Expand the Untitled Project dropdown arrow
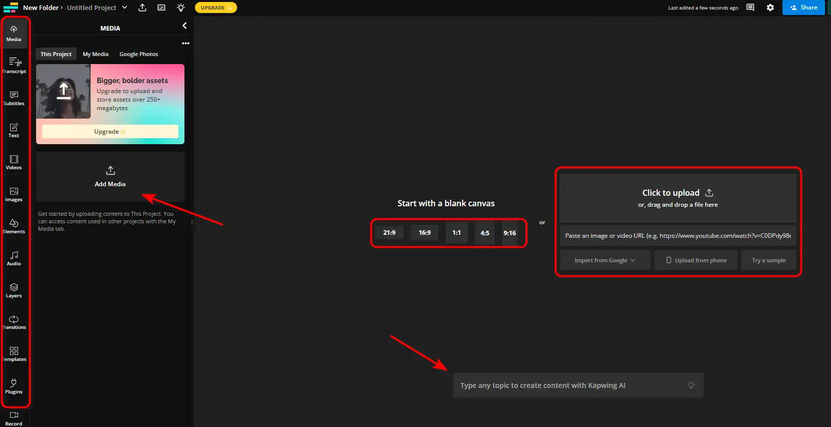The image size is (831, 427). 125,8
